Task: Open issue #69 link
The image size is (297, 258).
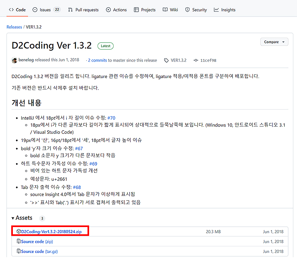Action: (x=93, y=164)
